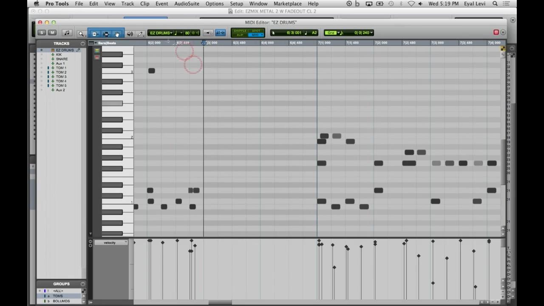Select the Pencil tool
The width and height of the screenshot is (544, 306).
[x=140, y=34]
